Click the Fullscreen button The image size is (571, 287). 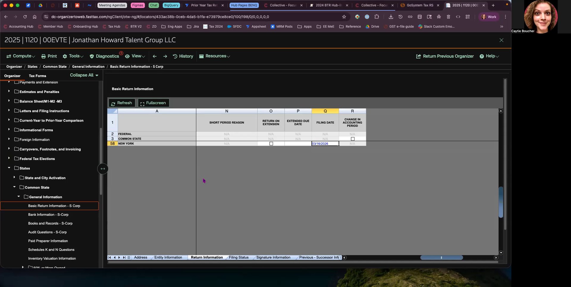(153, 103)
